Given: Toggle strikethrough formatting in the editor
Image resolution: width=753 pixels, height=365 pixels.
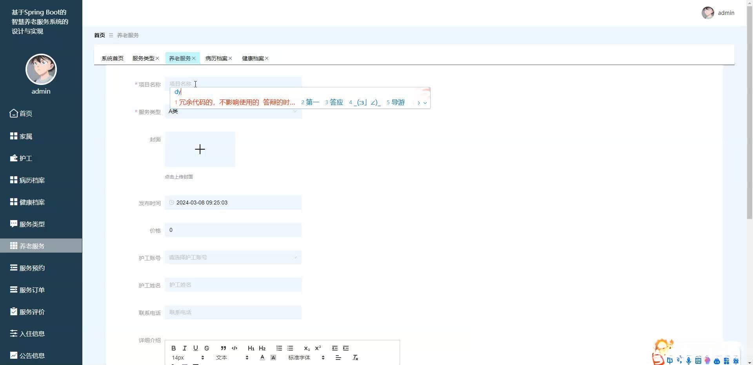Looking at the screenshot, I should pyautogui.click(x=206, y=348).
